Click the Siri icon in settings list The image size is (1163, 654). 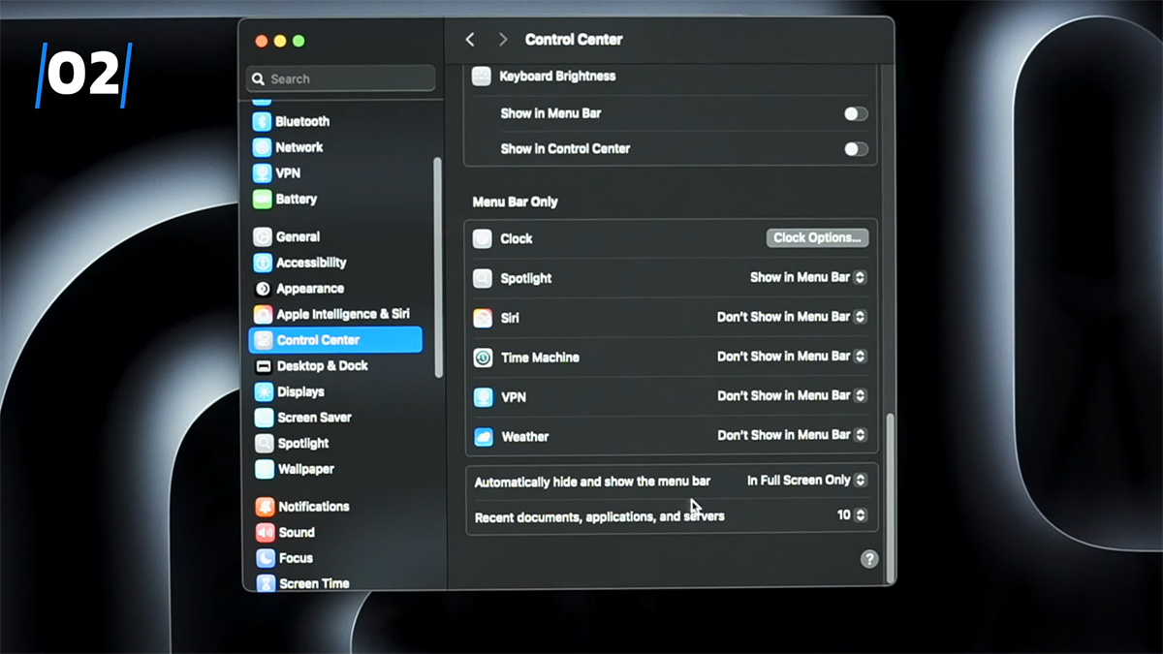[483, 318]
